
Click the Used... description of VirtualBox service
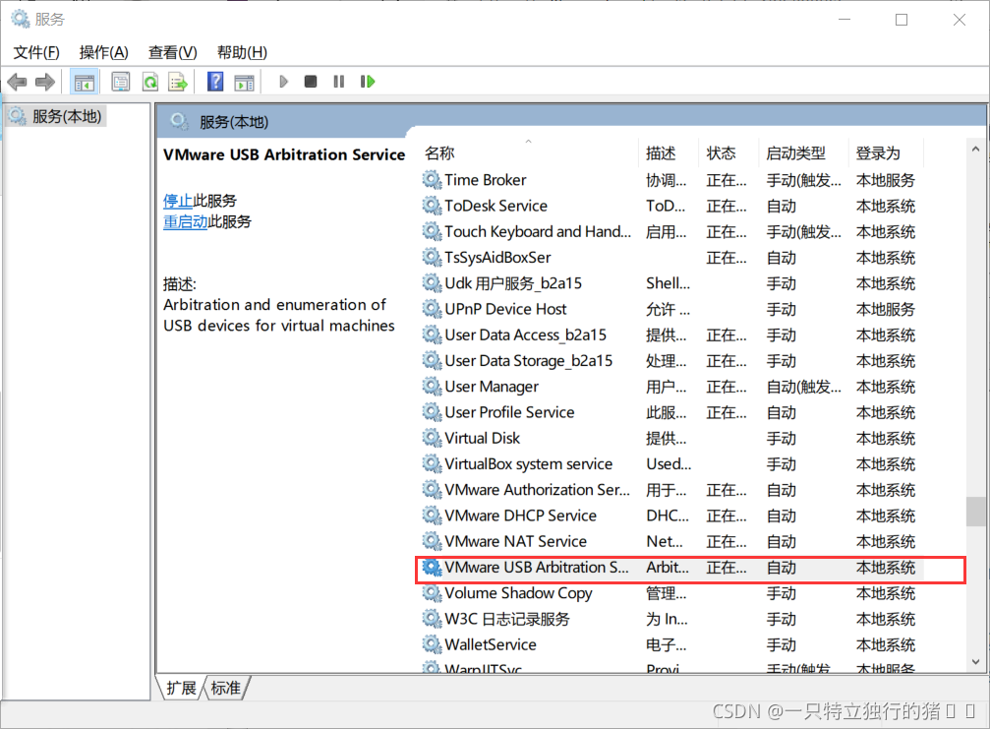tap(669, 464)
